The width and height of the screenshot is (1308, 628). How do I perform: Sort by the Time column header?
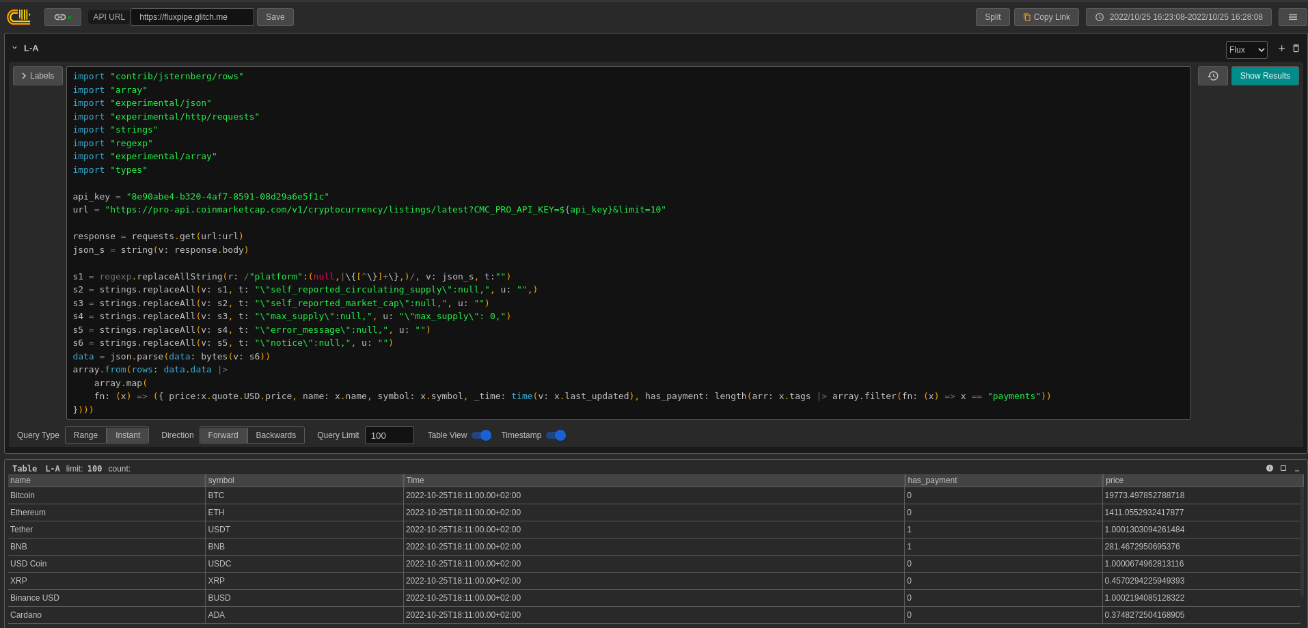[x=654, y=480]
